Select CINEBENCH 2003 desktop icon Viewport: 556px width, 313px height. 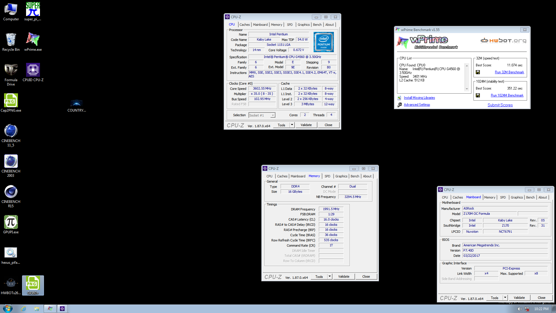click(11, 166)
